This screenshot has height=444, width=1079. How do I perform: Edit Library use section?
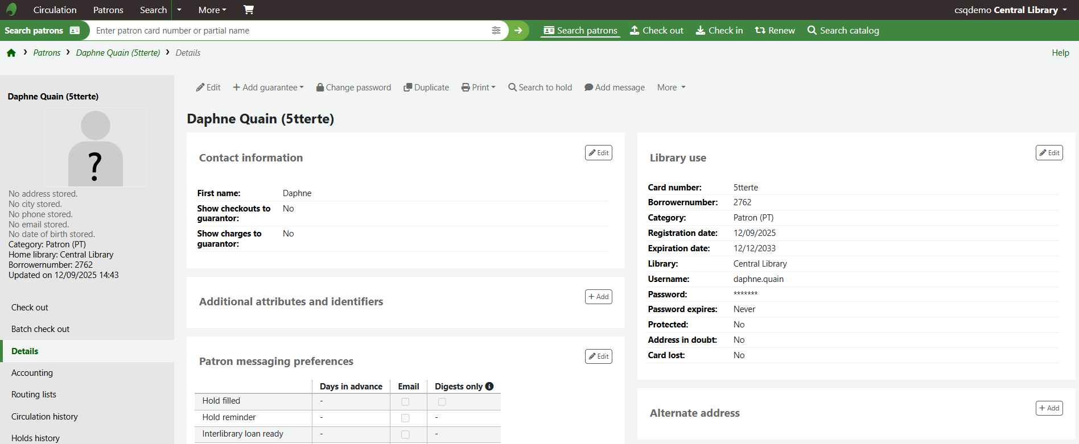click(1049, 153)
